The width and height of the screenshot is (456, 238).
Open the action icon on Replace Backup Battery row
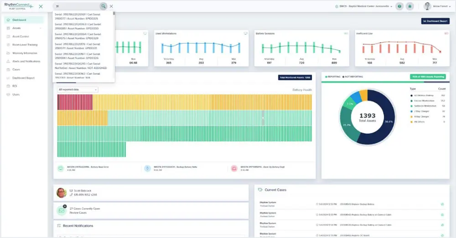coord(442,204)
